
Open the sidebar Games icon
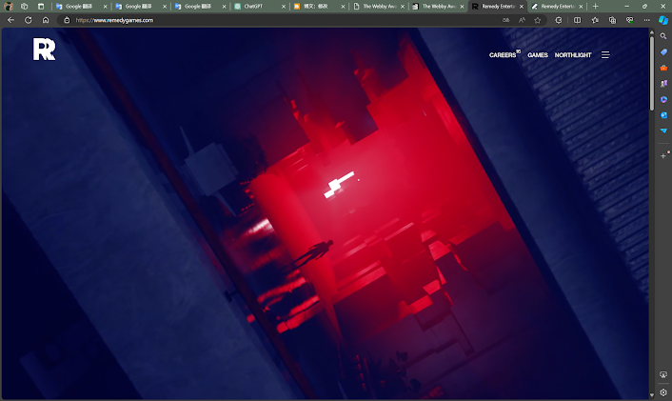tap(663, 84)
